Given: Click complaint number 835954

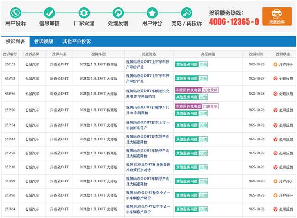Looking at the screenshot, I should pyautogui.click(x=10, y=125).
